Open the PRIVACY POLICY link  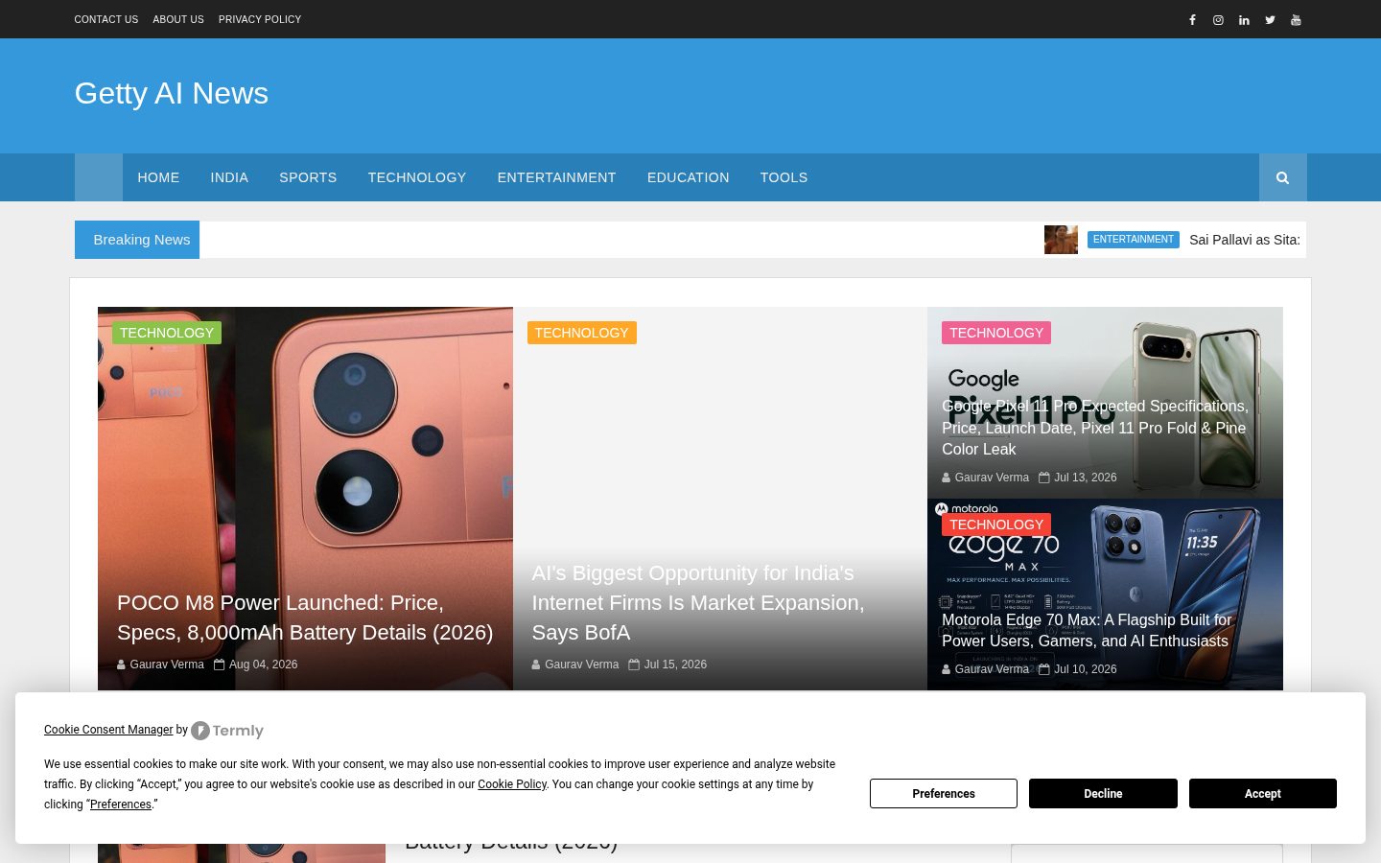click(260, 19)
